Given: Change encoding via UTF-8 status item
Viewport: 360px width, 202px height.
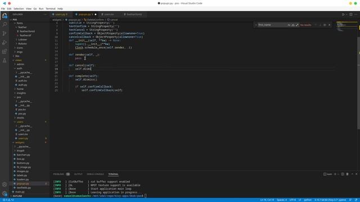Looking at the screenshot, I should pos(292,200).
